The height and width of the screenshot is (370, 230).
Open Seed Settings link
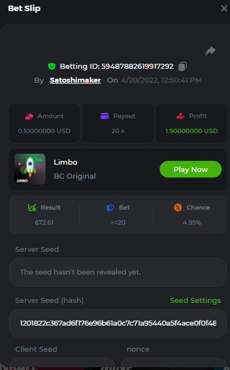(195, 301)
